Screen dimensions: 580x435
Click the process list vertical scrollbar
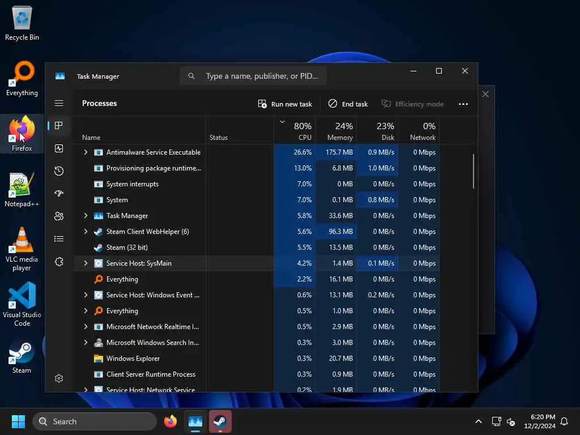(474, 171)
